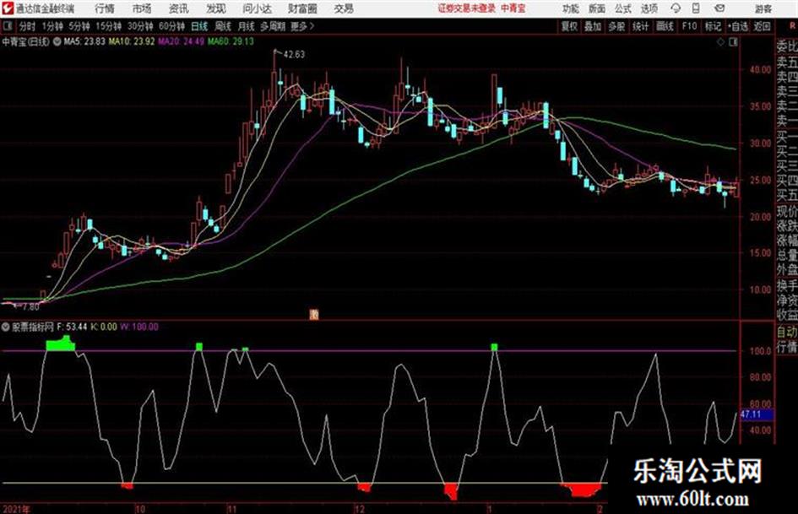The width and height of the screenshot is (798, 514).
Task: Open the 功能 menu
Action: coord(571,8)
